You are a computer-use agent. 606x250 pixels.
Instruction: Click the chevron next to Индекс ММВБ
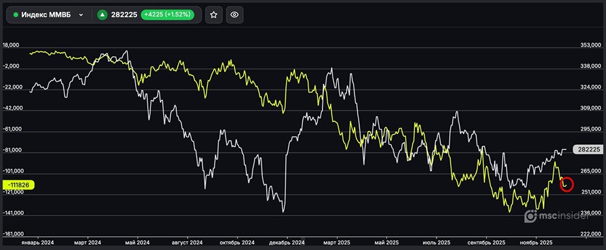pyautogui.click(x=81, y=15)
